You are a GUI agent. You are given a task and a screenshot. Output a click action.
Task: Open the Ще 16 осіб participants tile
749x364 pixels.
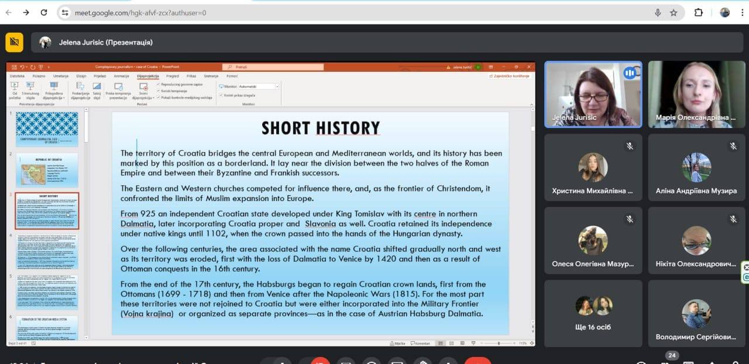point(593,313)
